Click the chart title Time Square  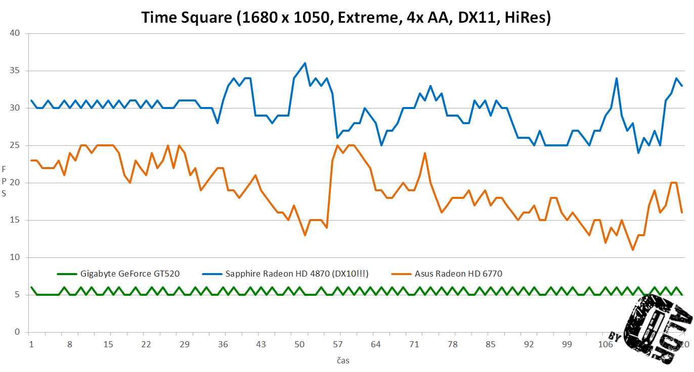tap(346, 17)
